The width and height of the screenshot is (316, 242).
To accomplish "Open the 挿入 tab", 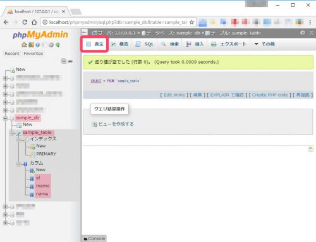I will 195,44.
